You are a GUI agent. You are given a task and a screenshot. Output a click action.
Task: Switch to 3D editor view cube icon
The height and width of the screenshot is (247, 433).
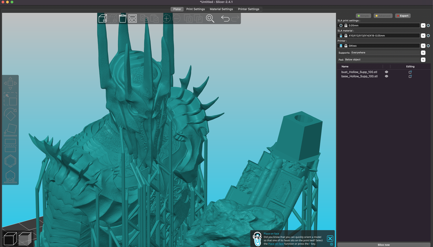[10, 239]
